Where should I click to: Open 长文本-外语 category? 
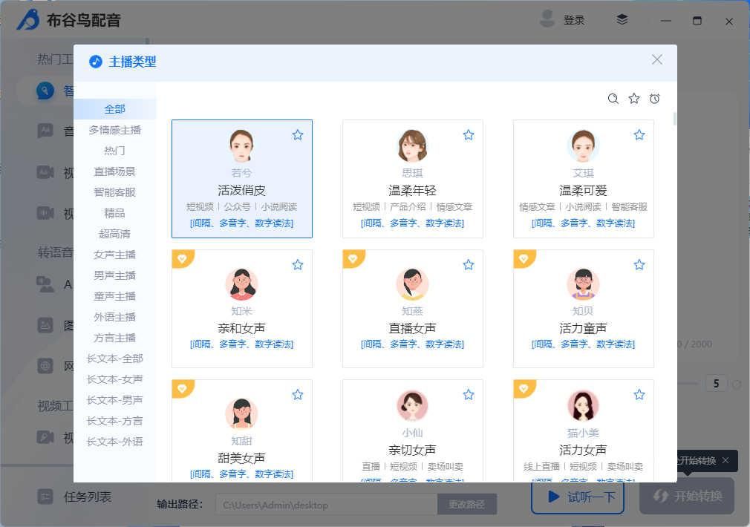[x=115, y=442]
